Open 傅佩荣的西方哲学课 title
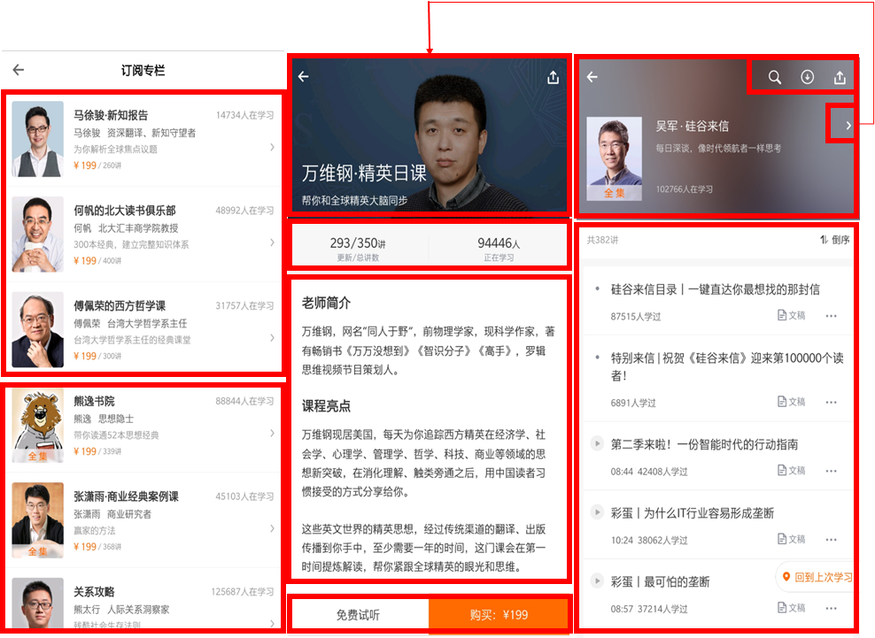Image resolution: width=875 pixels, height=638 pixels. (x=120, y=306)
